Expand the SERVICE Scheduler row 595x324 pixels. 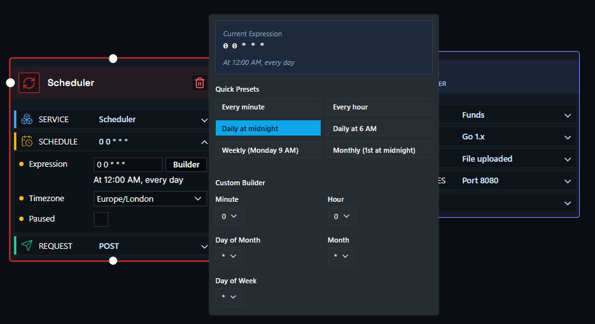tap(204, 120)
